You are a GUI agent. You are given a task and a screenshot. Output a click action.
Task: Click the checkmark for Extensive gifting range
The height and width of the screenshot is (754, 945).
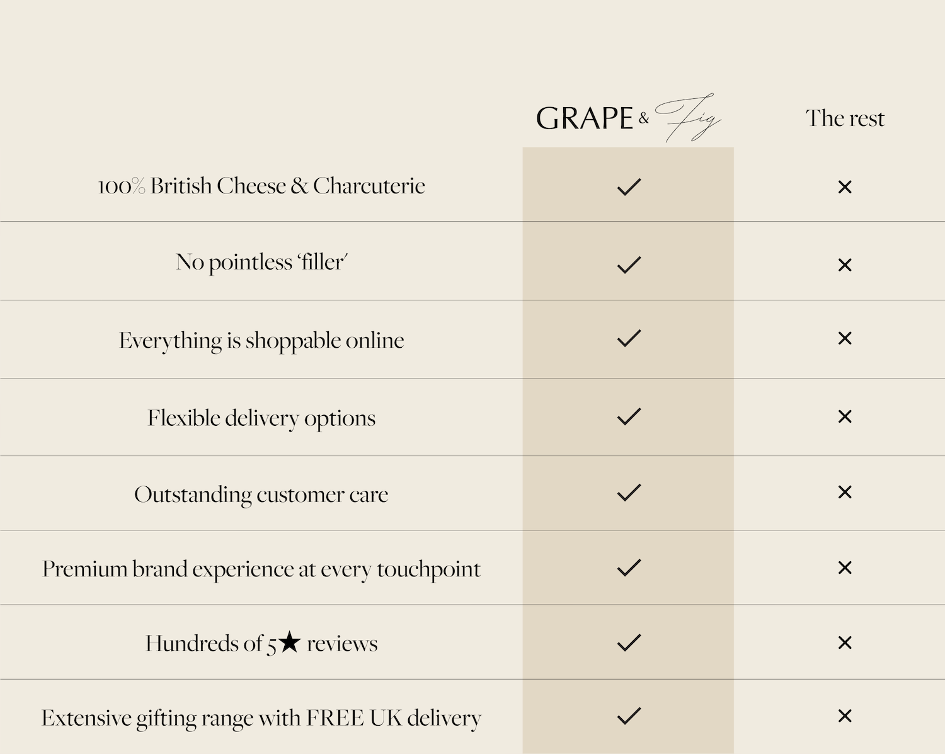coord(629,716)
